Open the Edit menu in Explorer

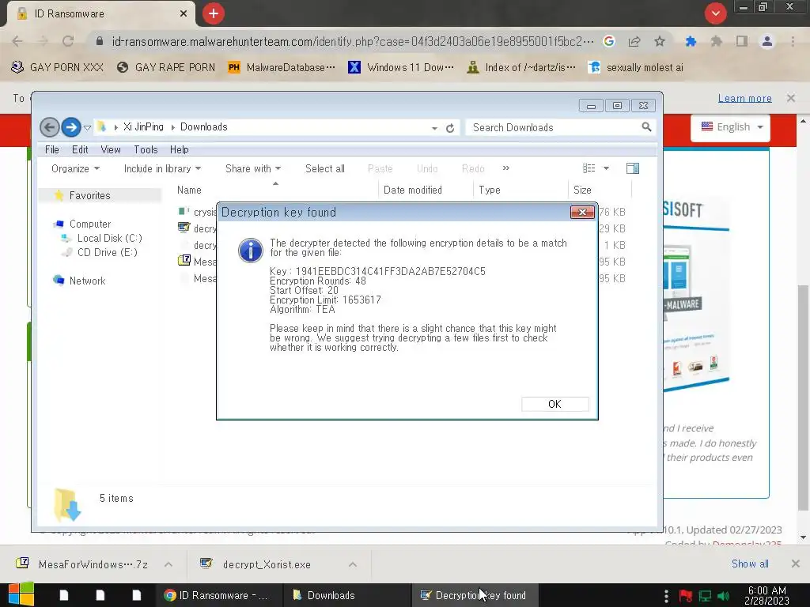click(80, 149)
